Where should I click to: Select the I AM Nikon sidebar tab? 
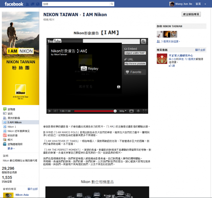tap(21, 122)
